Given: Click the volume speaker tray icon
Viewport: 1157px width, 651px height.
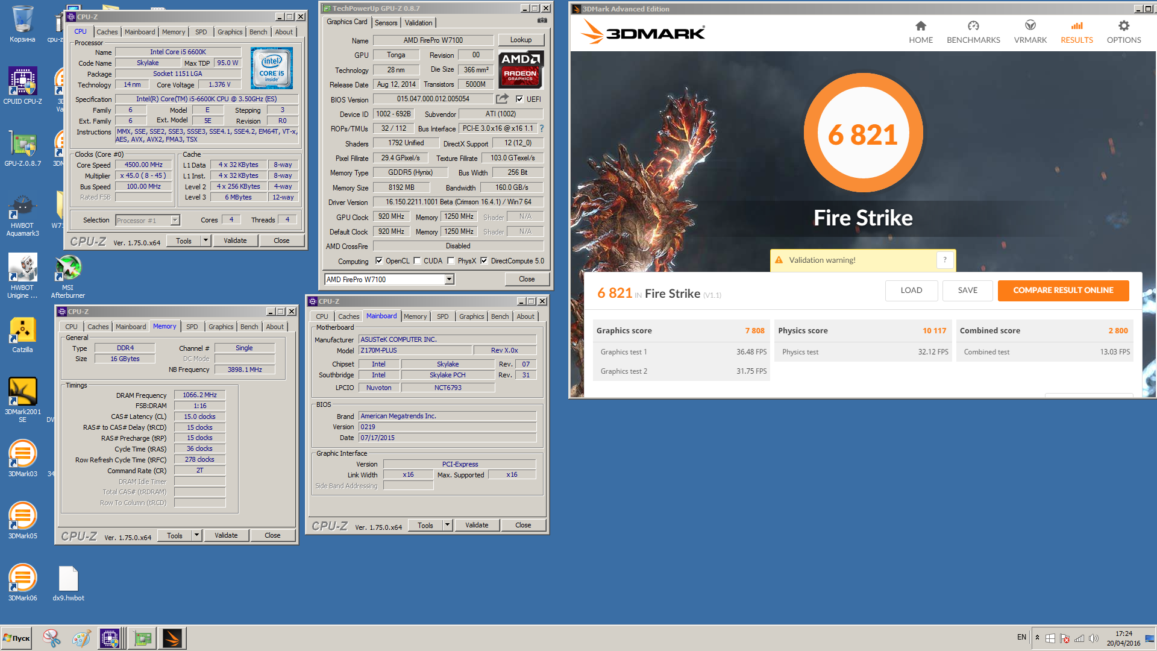Looking at the screenshot, I should (1093, 638).
